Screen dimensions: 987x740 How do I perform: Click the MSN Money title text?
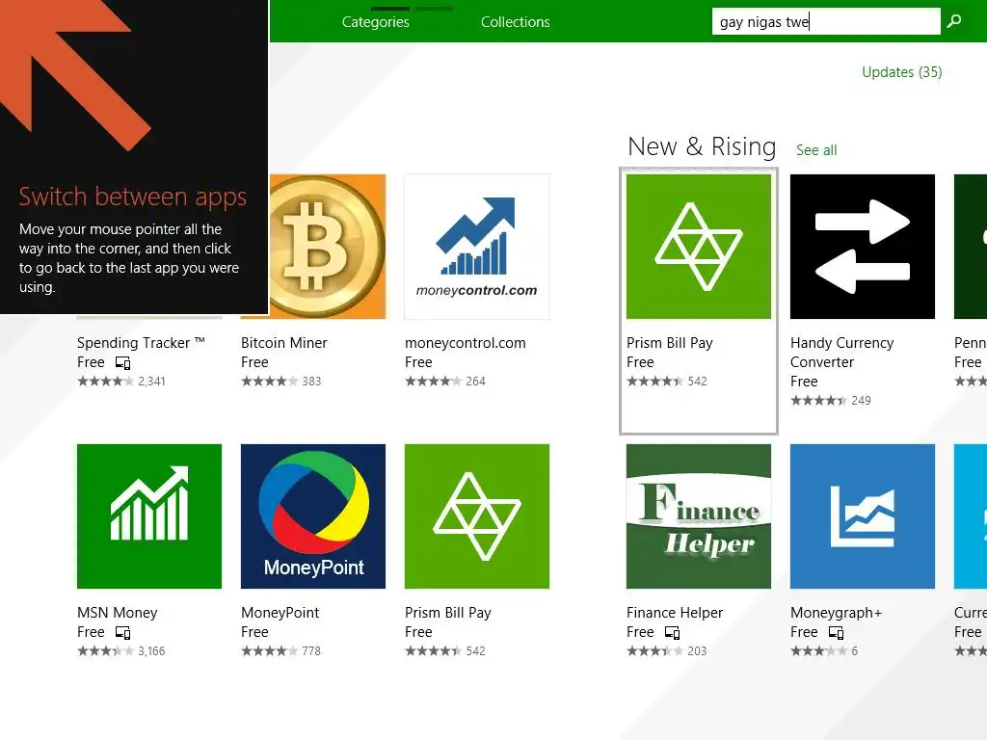pos(117,613)
